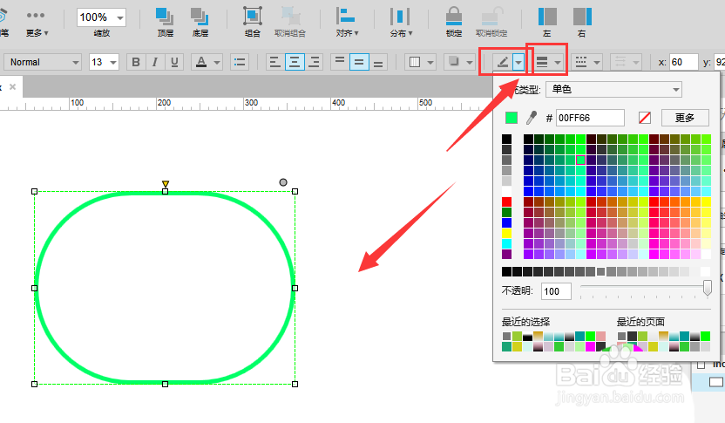
Task: Expand the line color dropdown arrow
Action: (x=518, y=62)
